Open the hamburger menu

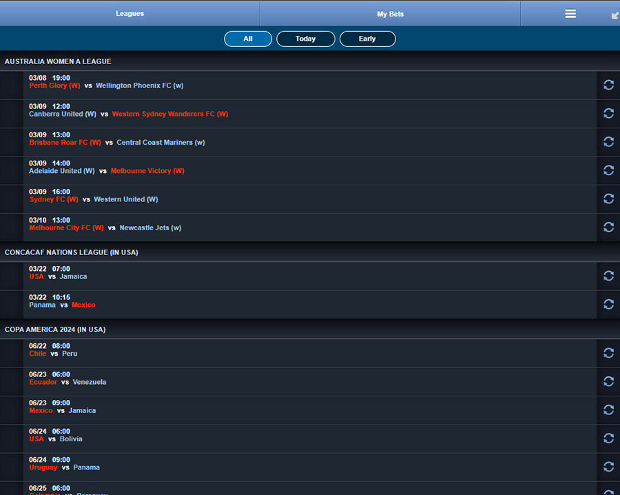coord(570,14)
